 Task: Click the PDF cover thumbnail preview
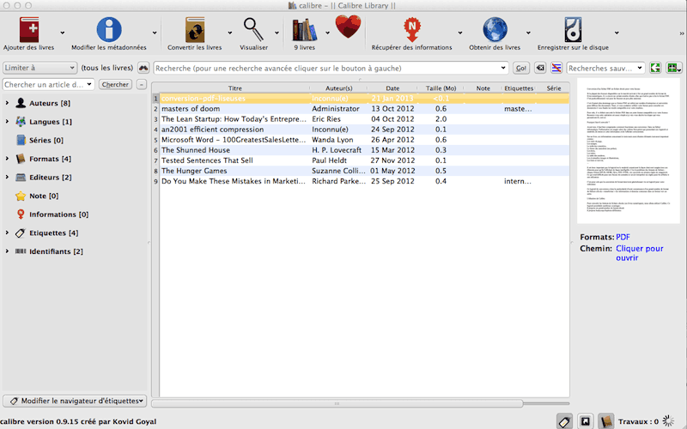pos(629,151)
